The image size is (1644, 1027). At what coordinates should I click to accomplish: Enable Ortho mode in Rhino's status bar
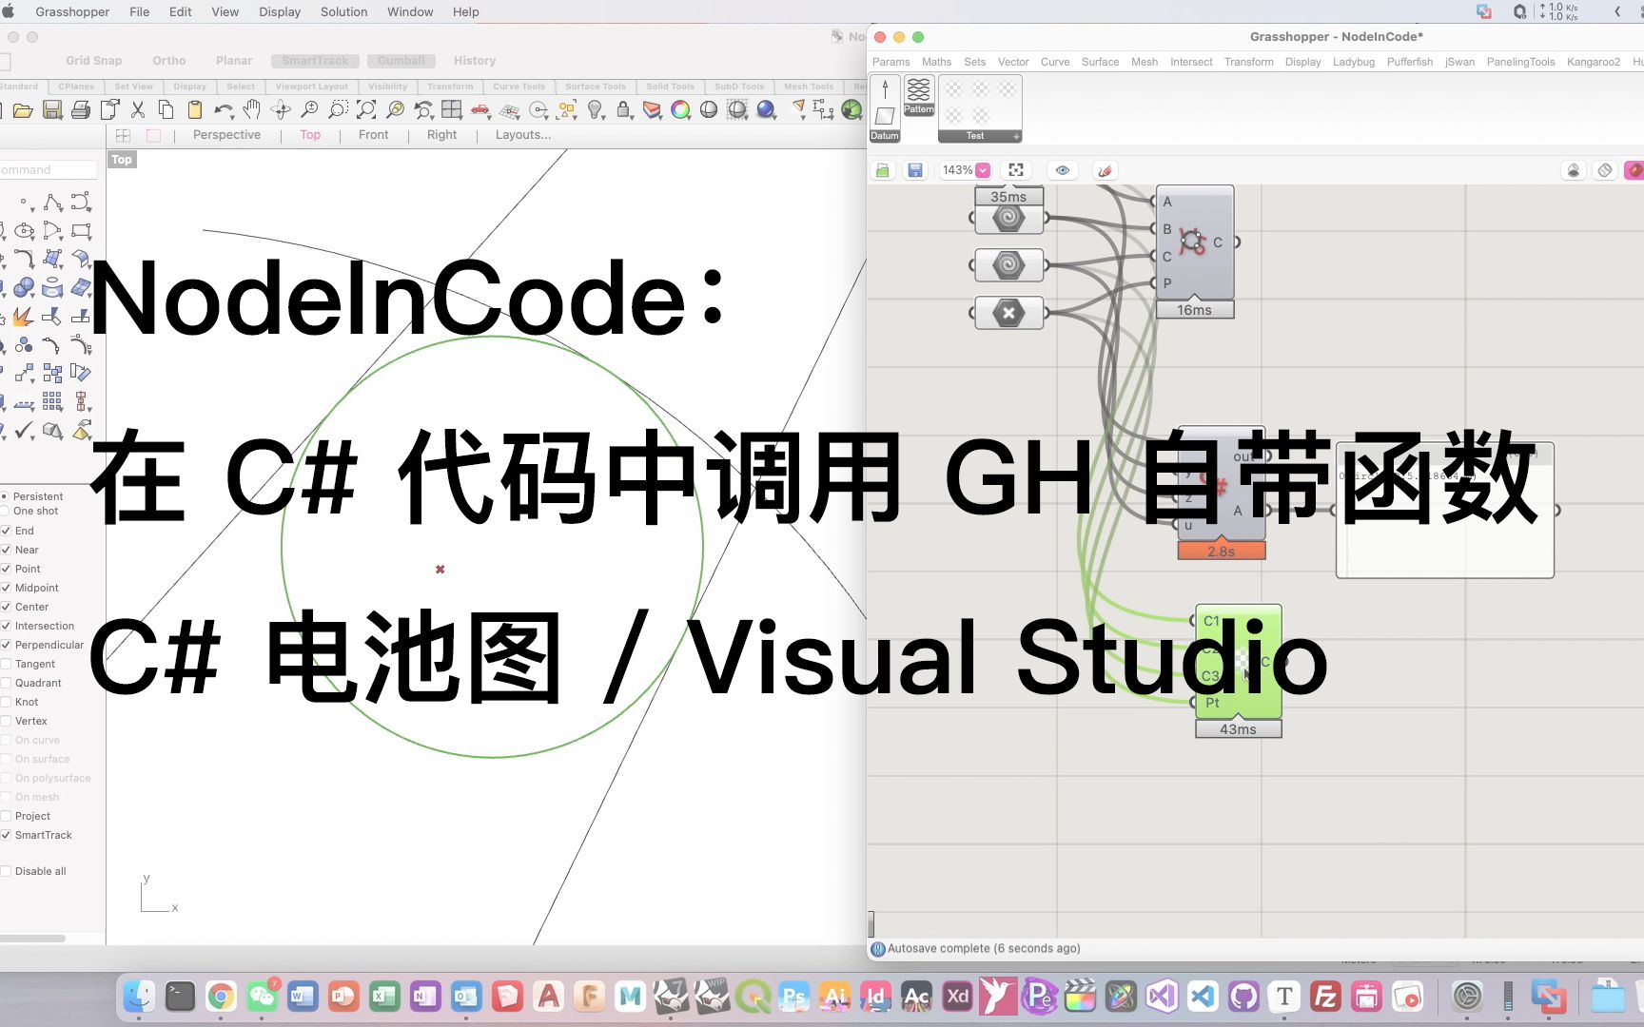click(x=168, y=60)
